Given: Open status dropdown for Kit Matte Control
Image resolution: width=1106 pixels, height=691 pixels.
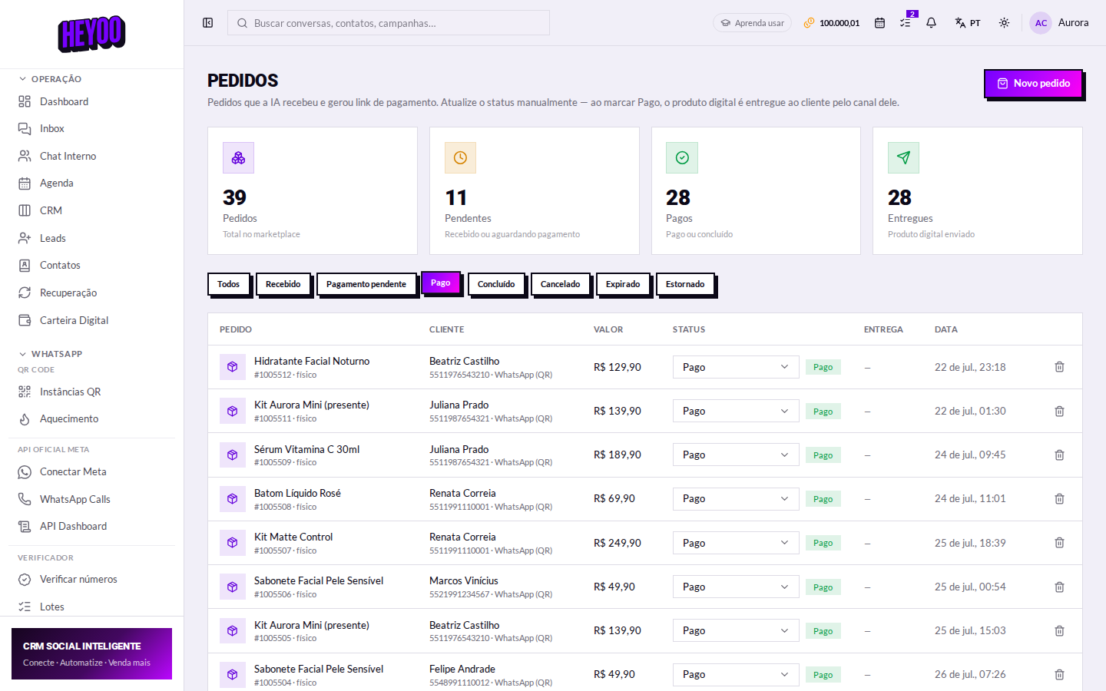Looking at the screenshot, I should coord(736,543).
